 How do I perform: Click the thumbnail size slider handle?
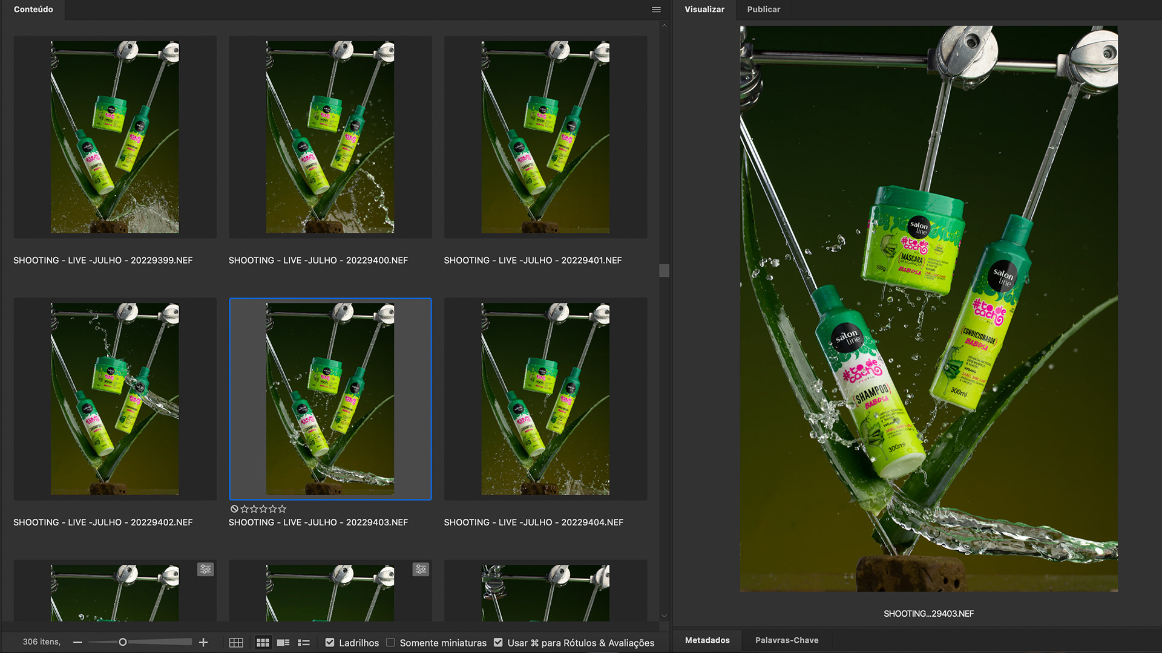123,642
